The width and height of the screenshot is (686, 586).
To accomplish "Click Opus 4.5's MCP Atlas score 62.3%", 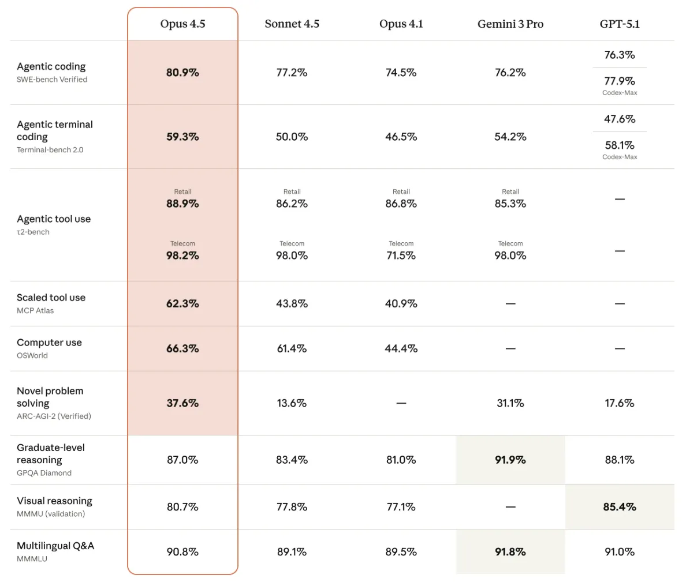I will point(182,303).
